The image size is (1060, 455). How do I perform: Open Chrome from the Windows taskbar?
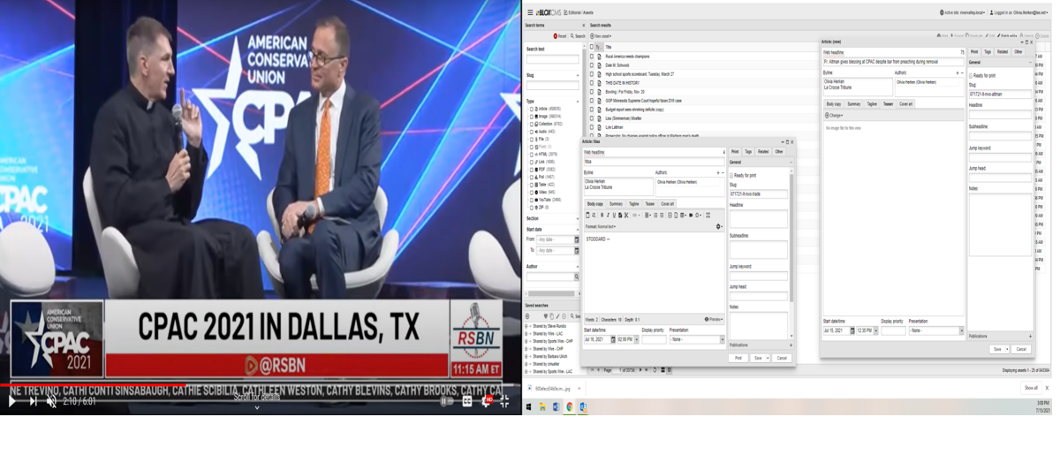(x=570, y=406)
